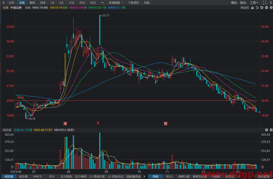Click MA10:19.55 moving average label
Viewport: 273px width, 179px height.
[59, 8]
